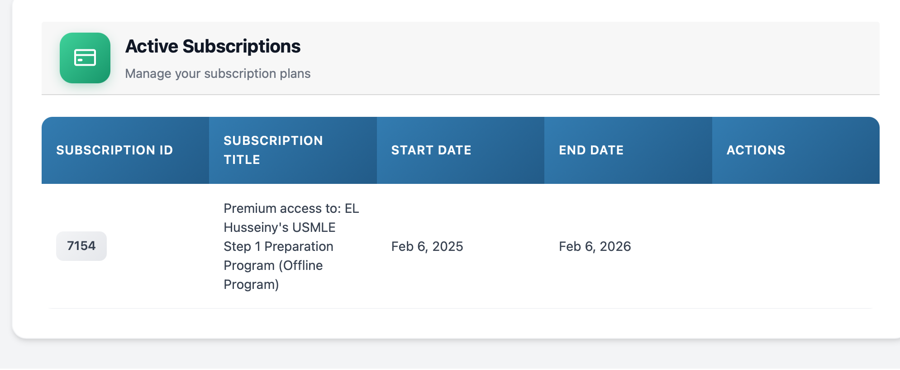Click the word 'Husseiny's' in the title

[256, 227]
